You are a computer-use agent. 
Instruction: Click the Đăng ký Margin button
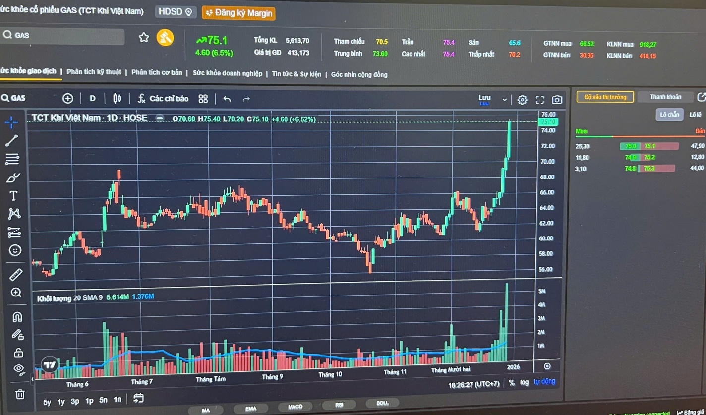pyautogui.click(x=239, y=13)
